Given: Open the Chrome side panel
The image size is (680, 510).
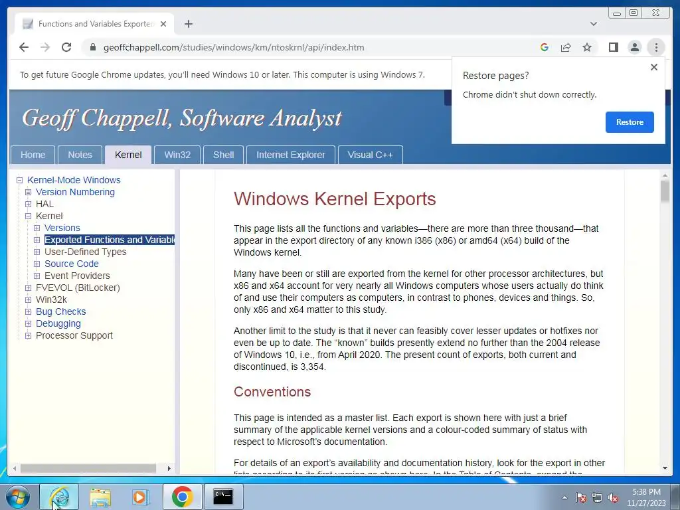Looking at the screenshot, I should click(613, 47).
